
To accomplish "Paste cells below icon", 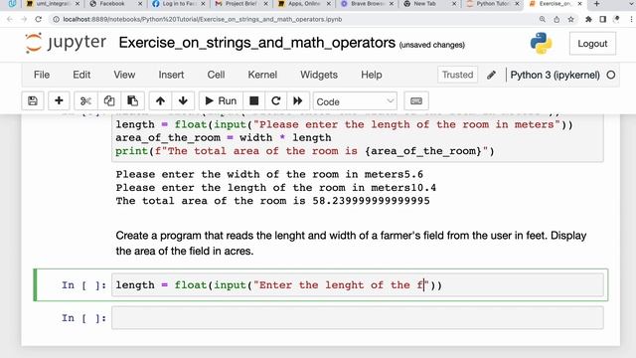I will click(x=132, y=101).
